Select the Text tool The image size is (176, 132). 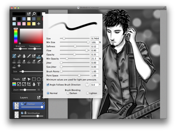tap(39, 84)
